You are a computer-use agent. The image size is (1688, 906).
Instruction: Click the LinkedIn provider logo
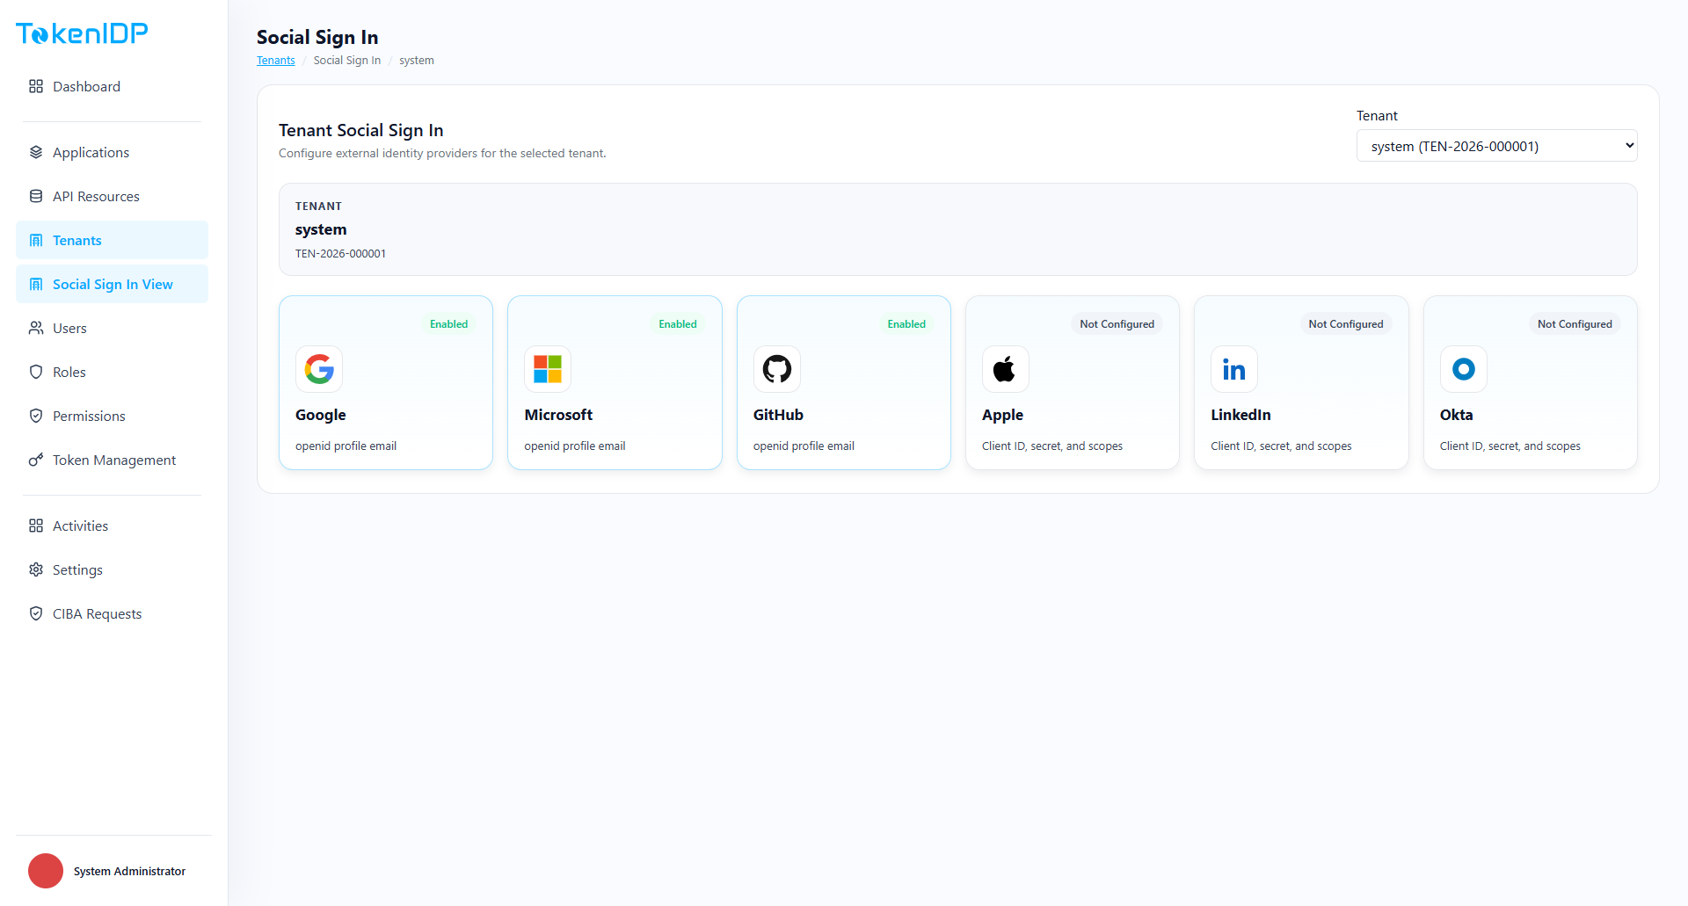[x=1234, y=369]
